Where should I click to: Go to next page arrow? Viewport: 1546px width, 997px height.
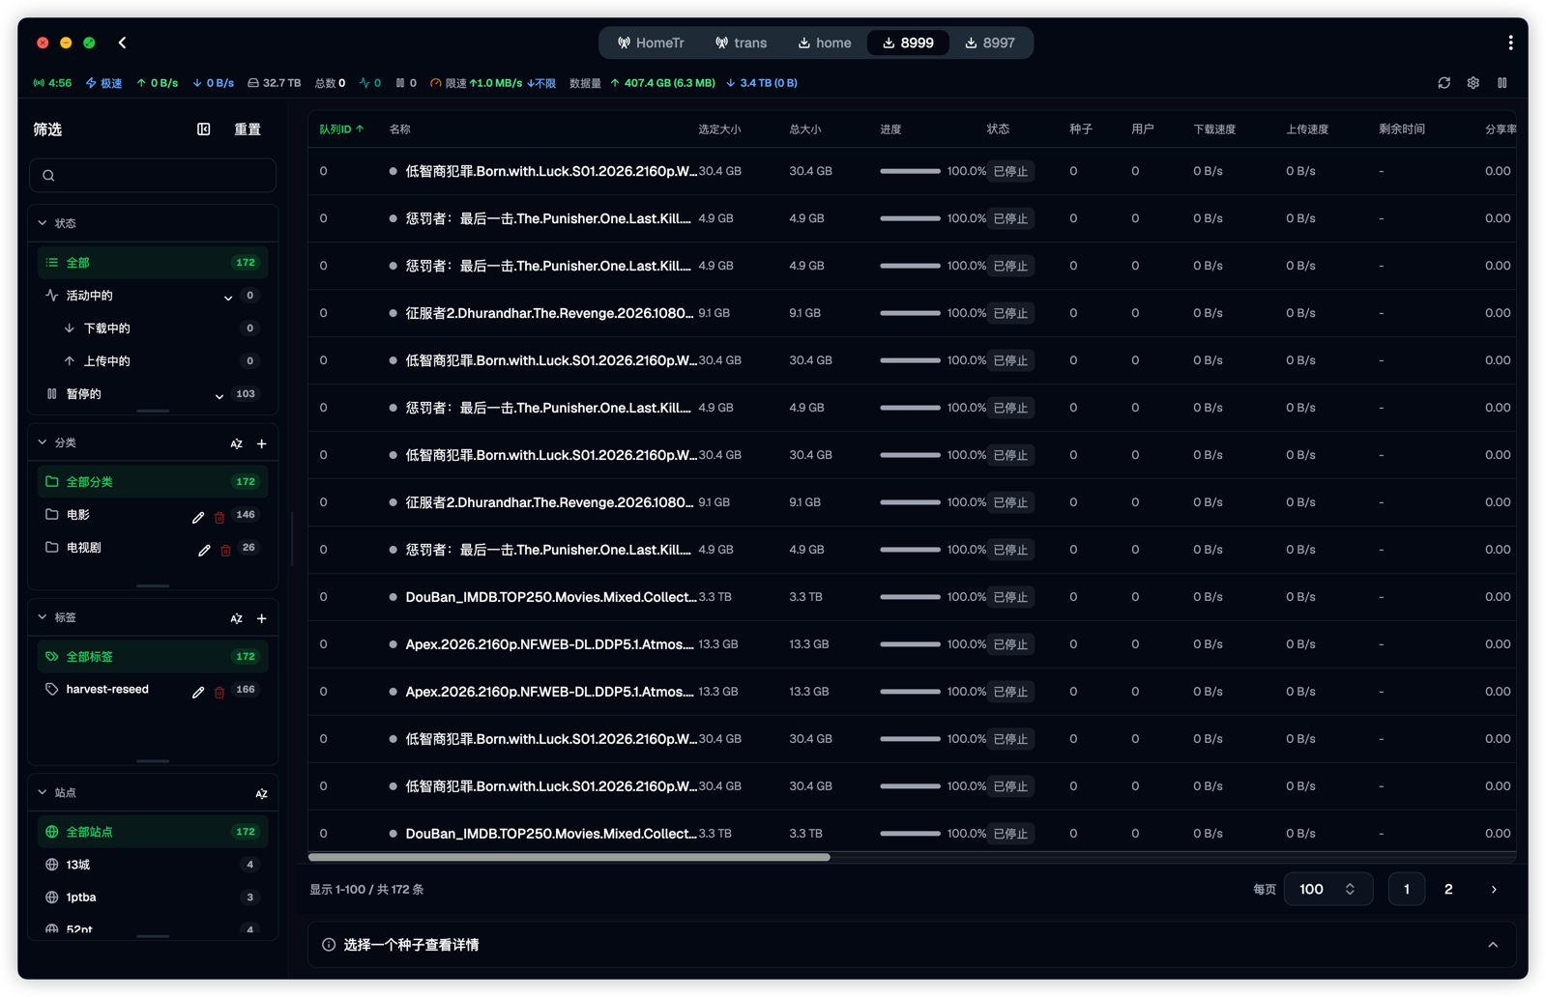click(x=1493, y=889)
